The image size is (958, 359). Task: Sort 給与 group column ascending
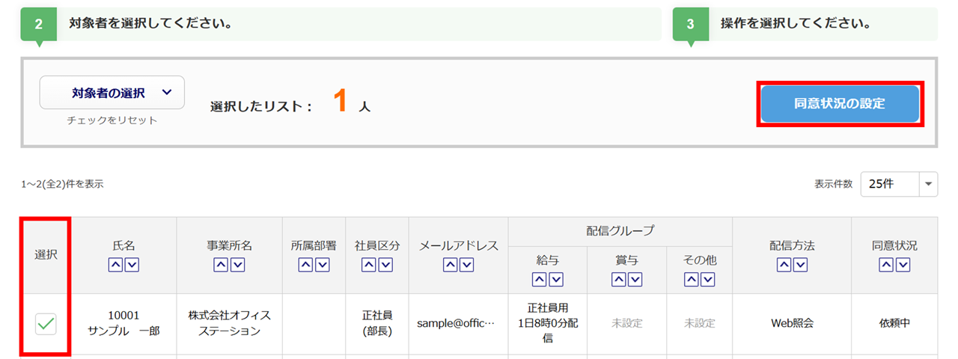click(x=539, y=279)
